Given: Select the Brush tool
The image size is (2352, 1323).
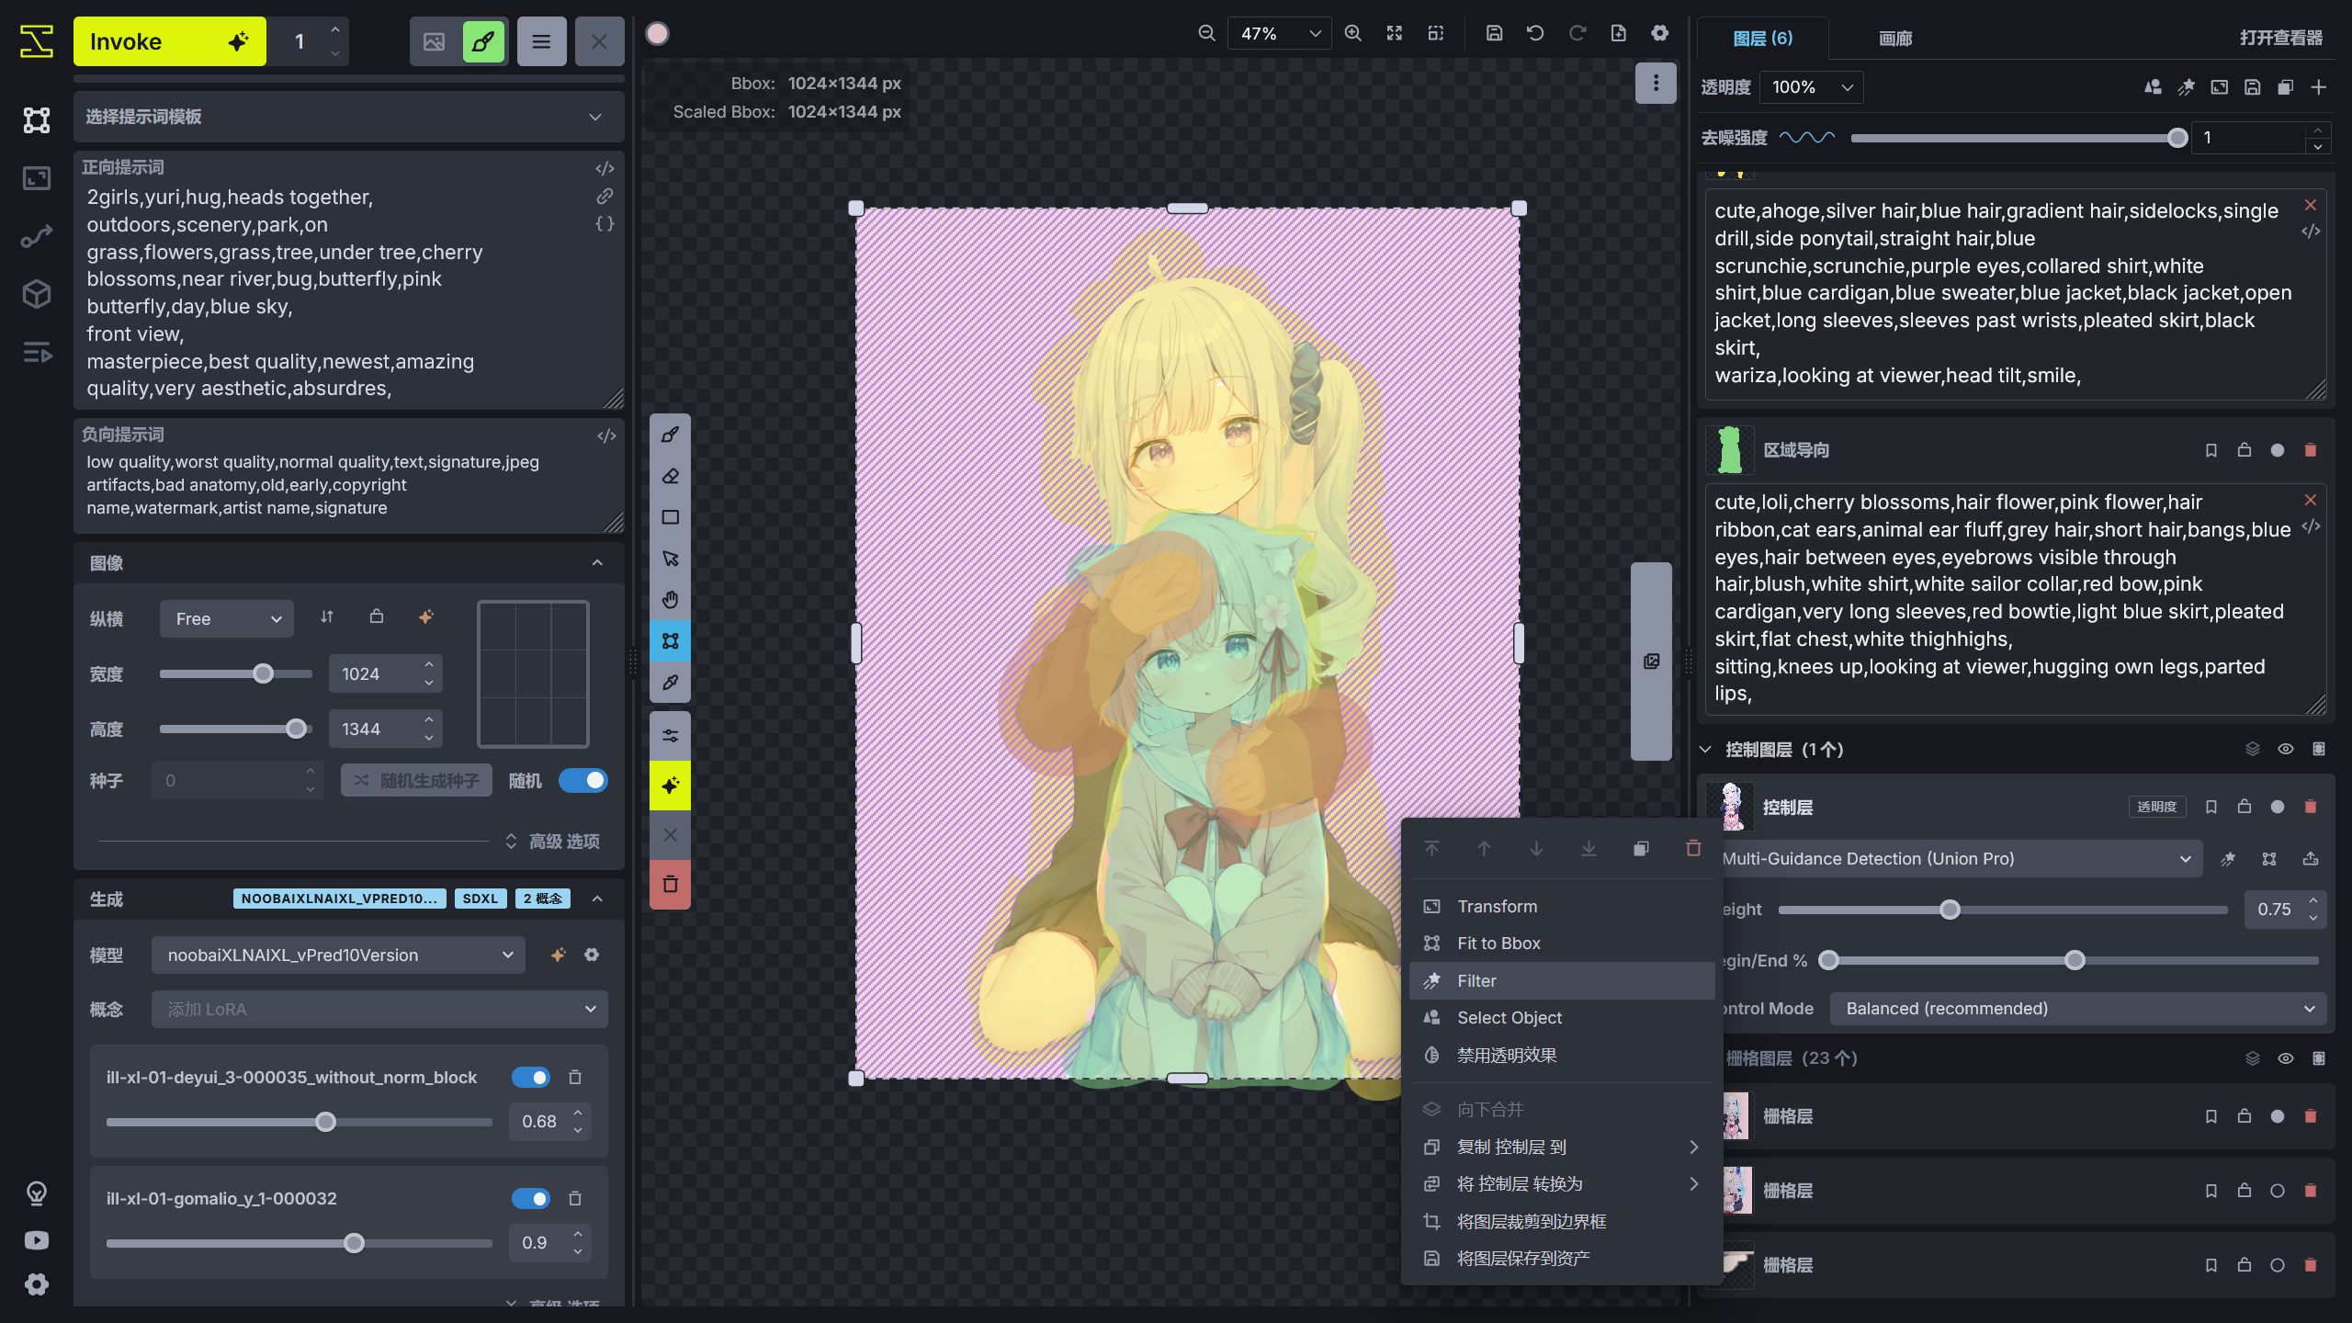Looking at the screenshot, I should (670, 434).
